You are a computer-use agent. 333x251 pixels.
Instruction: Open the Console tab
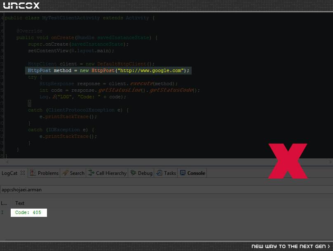(192, 173)
